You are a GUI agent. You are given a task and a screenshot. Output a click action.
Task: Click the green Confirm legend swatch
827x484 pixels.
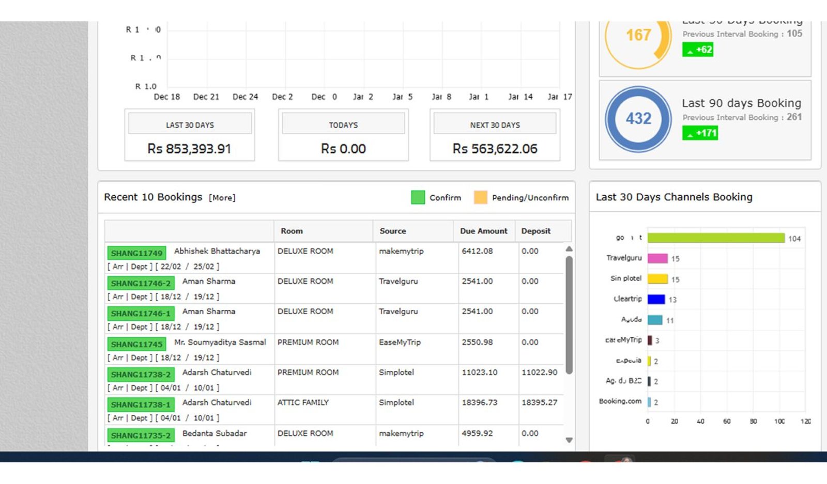pyautogui.click(x=418, y=197)
